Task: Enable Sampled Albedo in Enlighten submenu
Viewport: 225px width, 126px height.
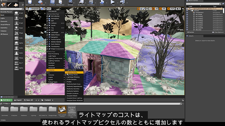Action: [x=74, y=96]
